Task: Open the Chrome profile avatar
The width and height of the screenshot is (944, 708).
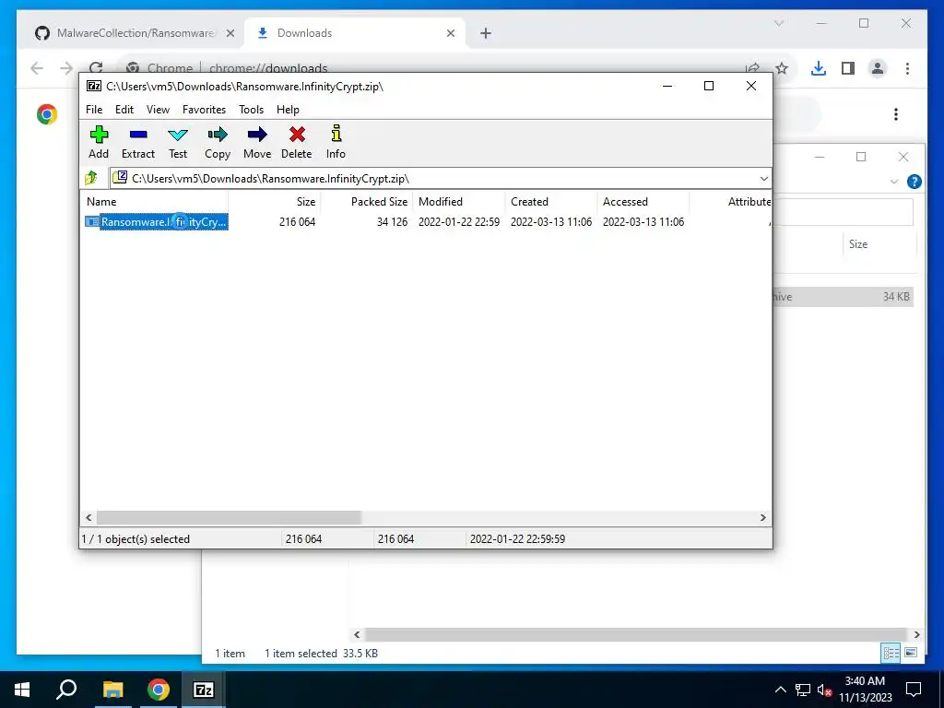Action: (878, 68)
